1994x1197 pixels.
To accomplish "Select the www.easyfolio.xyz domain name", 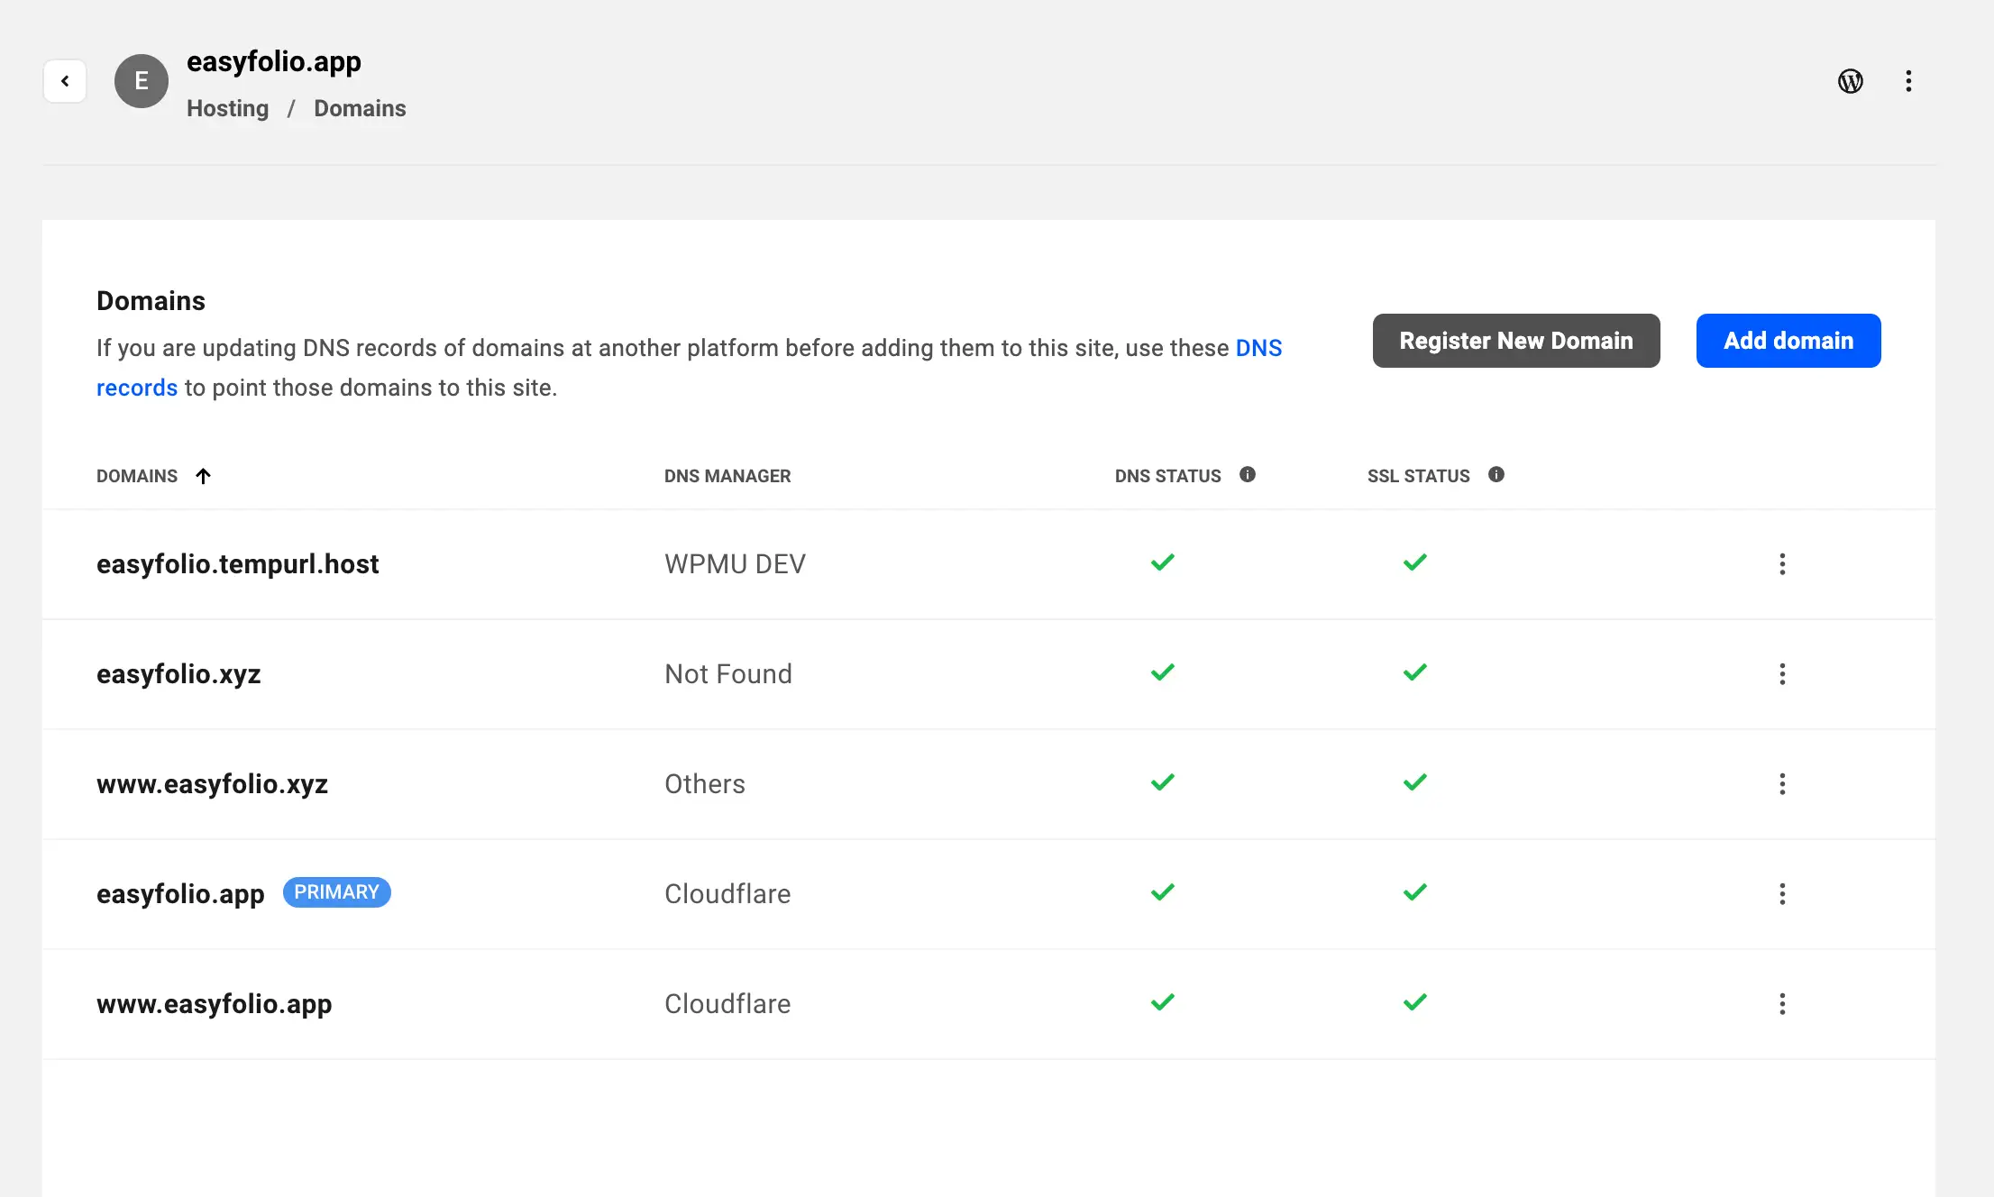I will point(213,784).
